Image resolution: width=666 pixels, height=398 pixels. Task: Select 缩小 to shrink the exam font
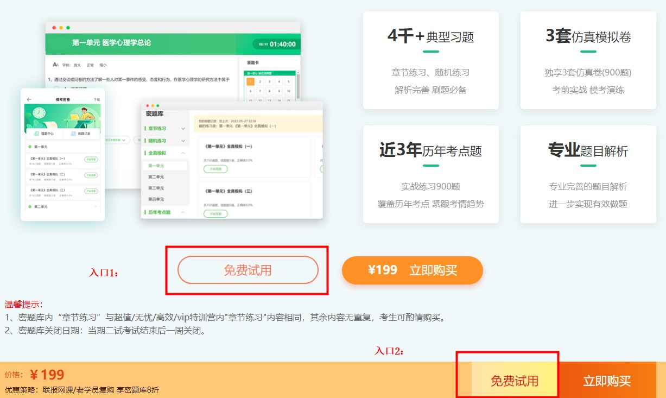103,65
